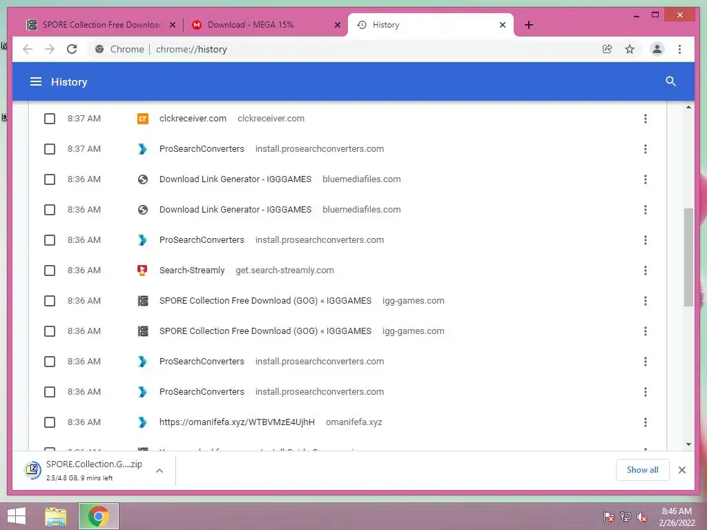The width and height of the screenshot is (707, 530).
Task: Click the scrollbar down arrow
Action: (x=688, y=444)
